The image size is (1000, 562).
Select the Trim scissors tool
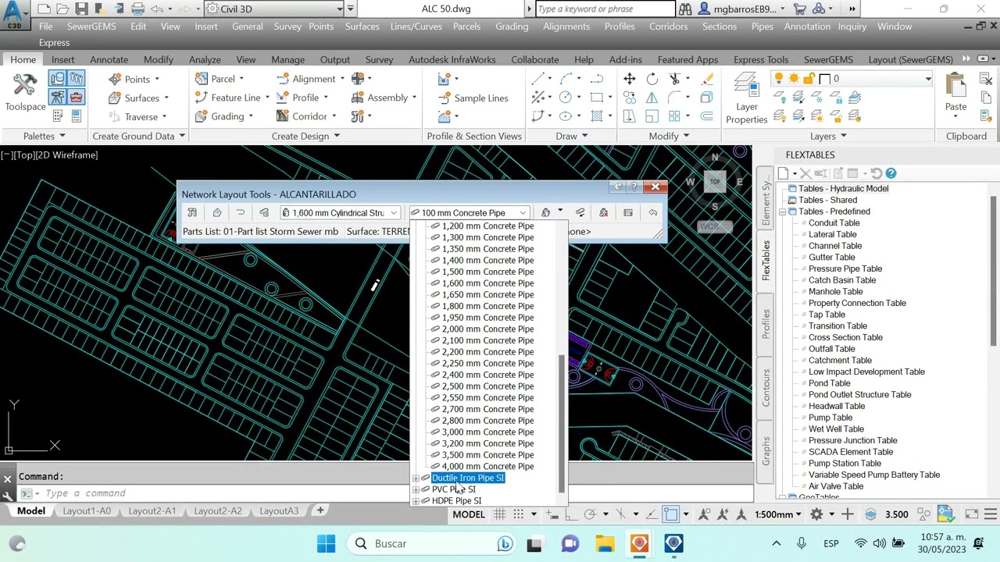pyautogui.click(x=674, y=78)
